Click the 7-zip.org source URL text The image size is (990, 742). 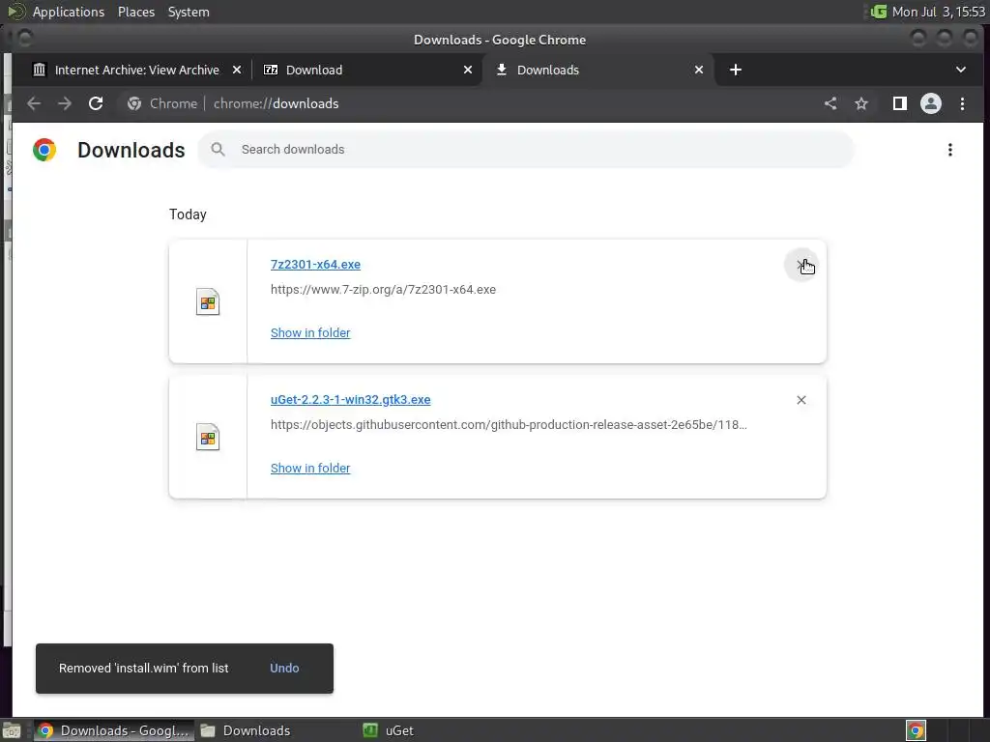pos(383,290)
